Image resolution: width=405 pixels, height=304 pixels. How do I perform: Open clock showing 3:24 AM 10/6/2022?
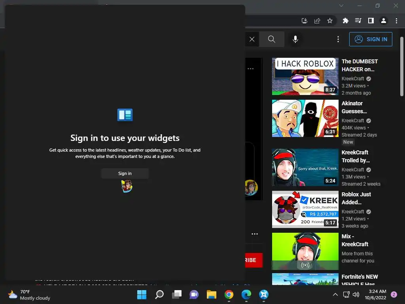[376, 294]
